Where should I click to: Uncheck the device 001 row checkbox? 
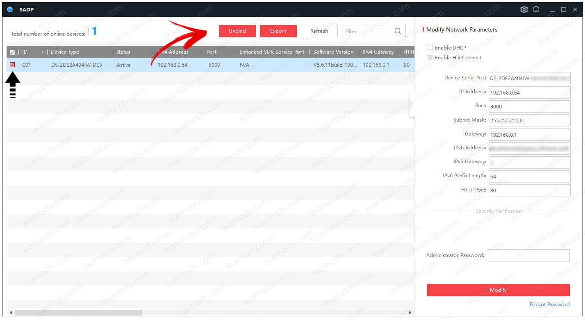tap(12, 65)
